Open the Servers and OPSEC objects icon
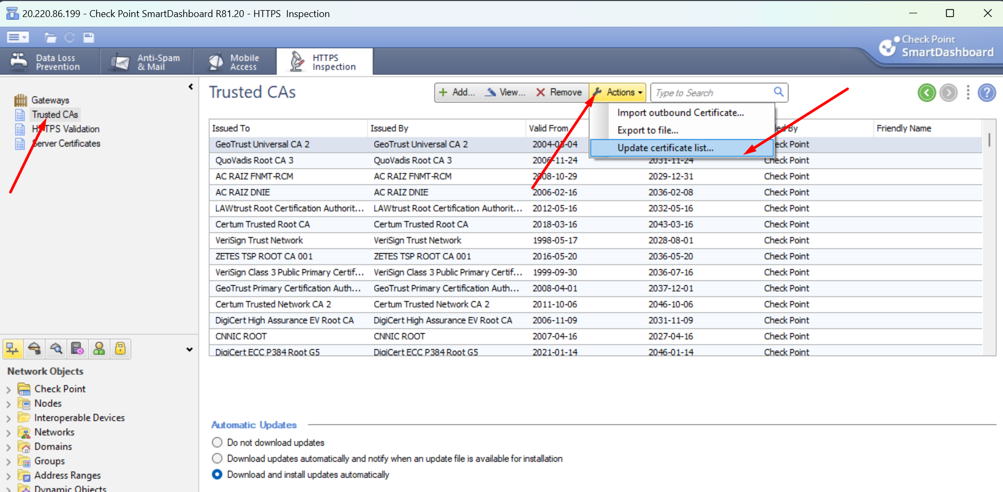Screen dimensions: 1003x492 point(77,349)
